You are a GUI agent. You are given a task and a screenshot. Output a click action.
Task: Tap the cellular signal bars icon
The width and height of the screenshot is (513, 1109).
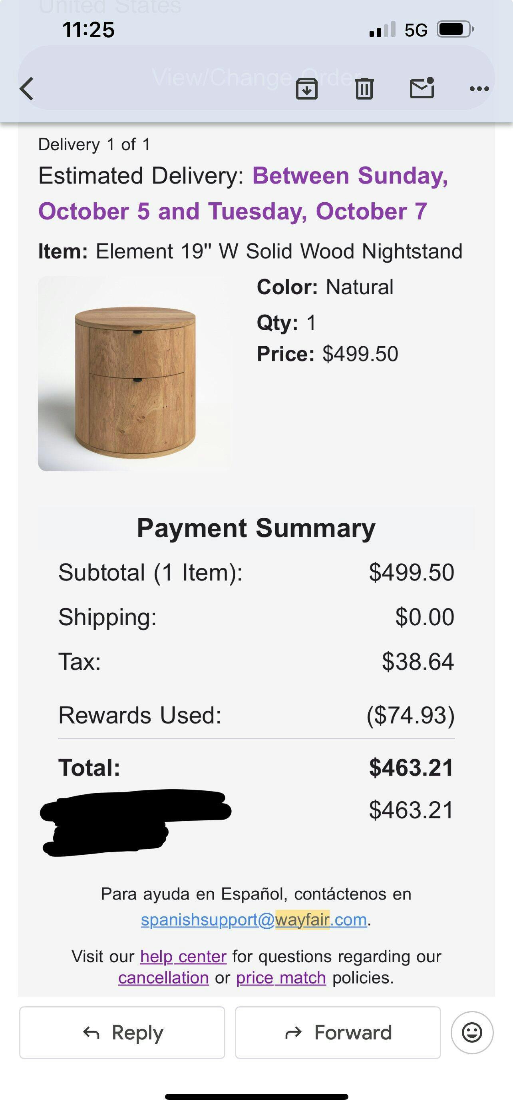(382, 29)
